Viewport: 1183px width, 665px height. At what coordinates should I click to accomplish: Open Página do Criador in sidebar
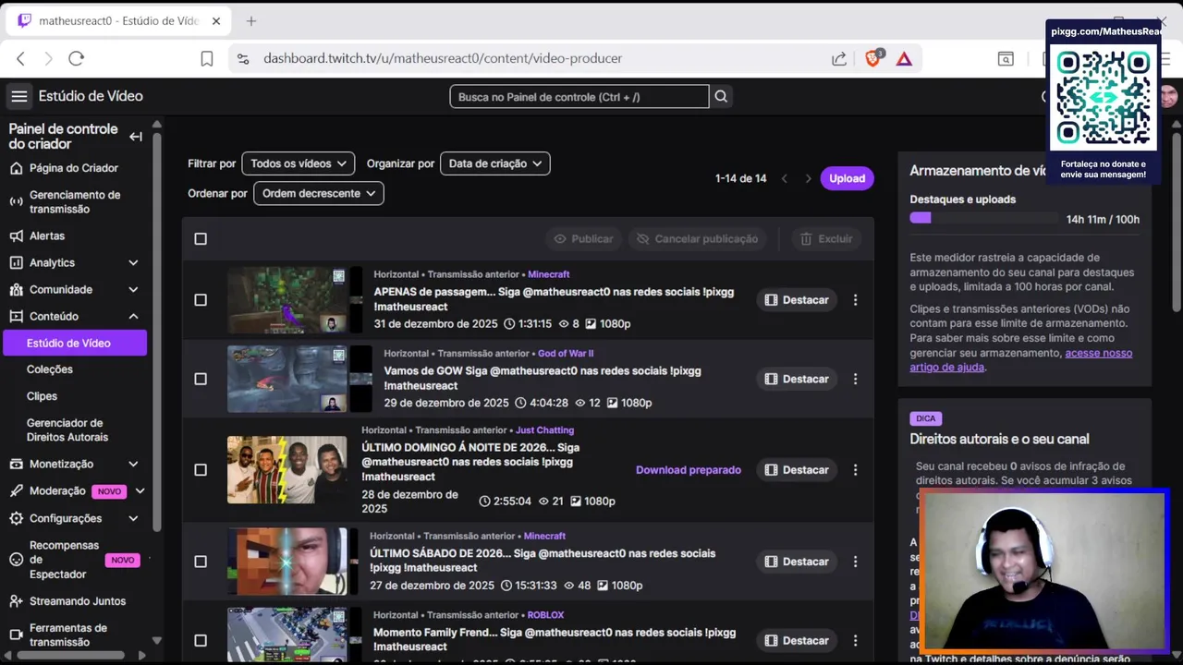[74, 168]
